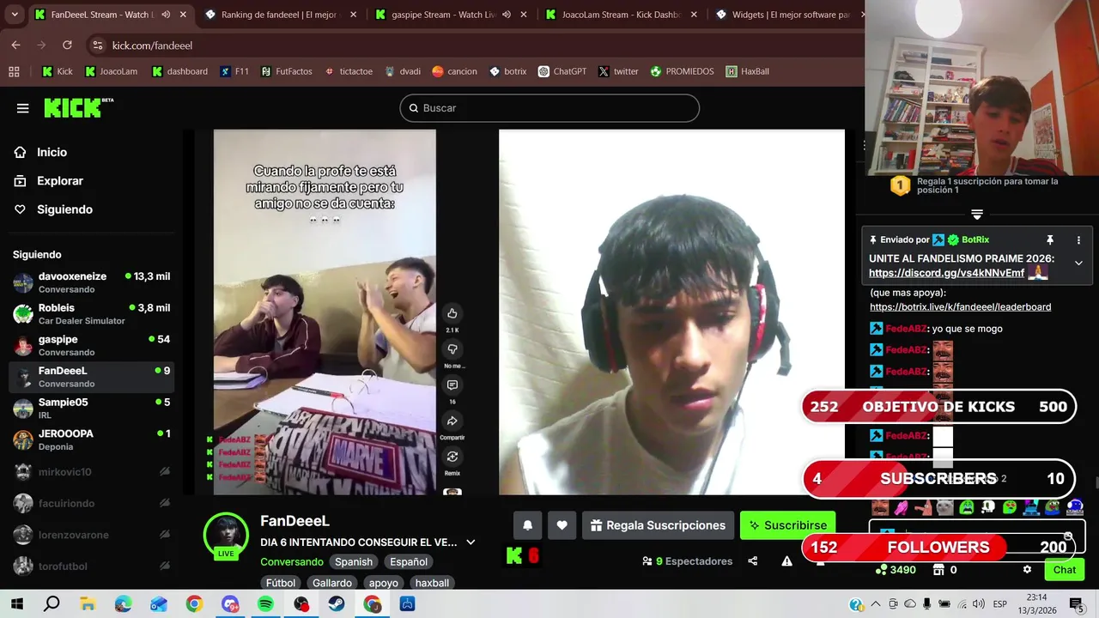Report stream via warning triangle icon
Viewport: 1099px width, 618px height.
786,561
